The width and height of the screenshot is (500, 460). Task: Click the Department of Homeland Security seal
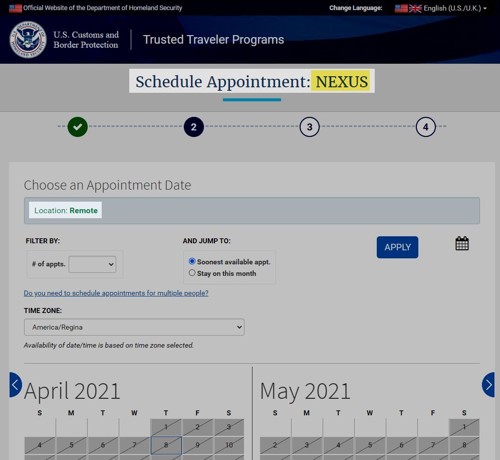[x=29, y=40]
